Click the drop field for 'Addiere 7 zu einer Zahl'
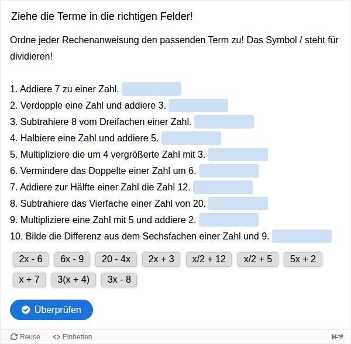Screen dimensions: 351x344 (152, 89)
